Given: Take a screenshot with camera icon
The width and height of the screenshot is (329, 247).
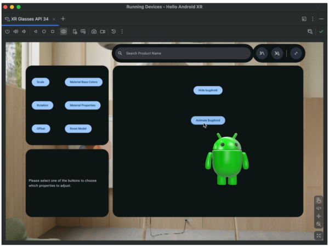Looking at the screenshot, I should point(94,32).
